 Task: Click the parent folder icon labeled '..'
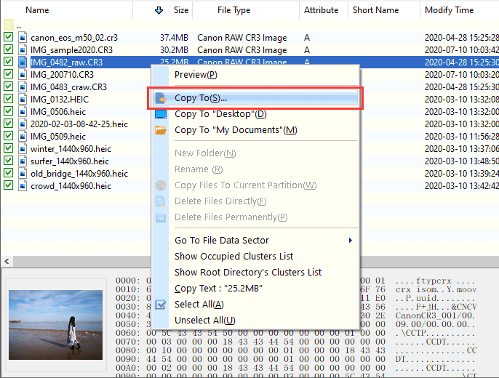[x=9, y=25]
